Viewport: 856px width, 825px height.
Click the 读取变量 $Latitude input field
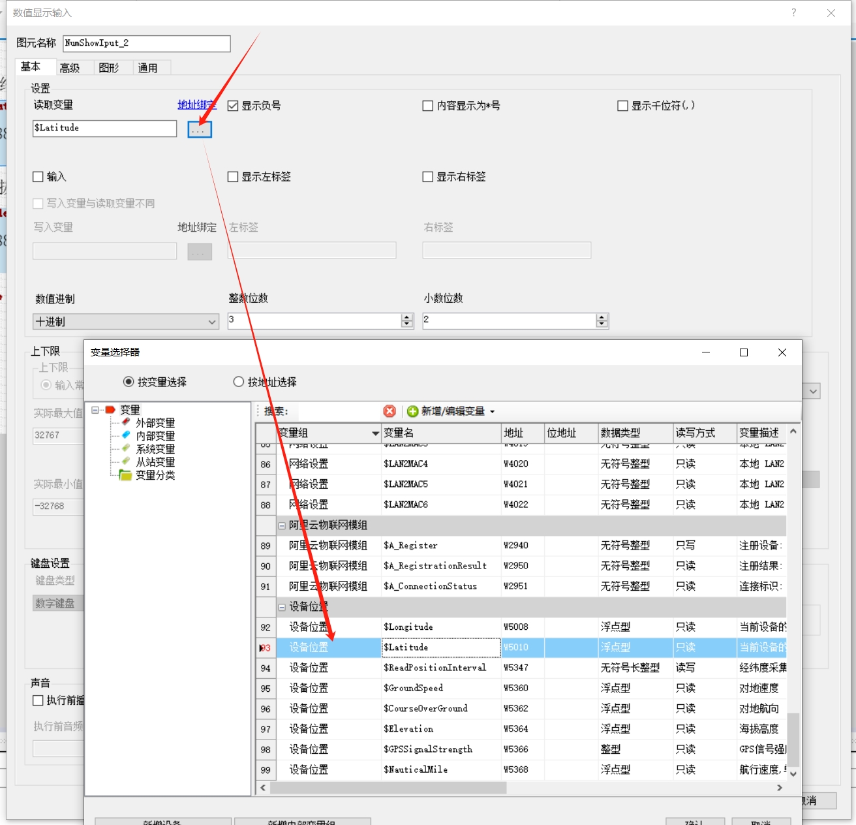104,129
